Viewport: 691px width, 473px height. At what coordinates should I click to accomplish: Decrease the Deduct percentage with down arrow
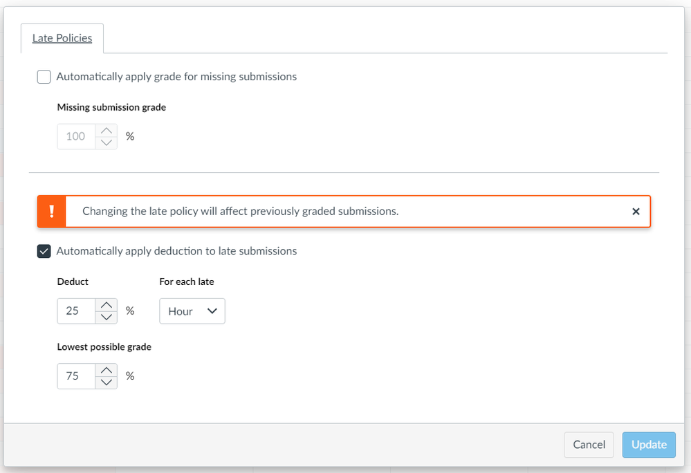pyautogui.click(x=106, y=317)
